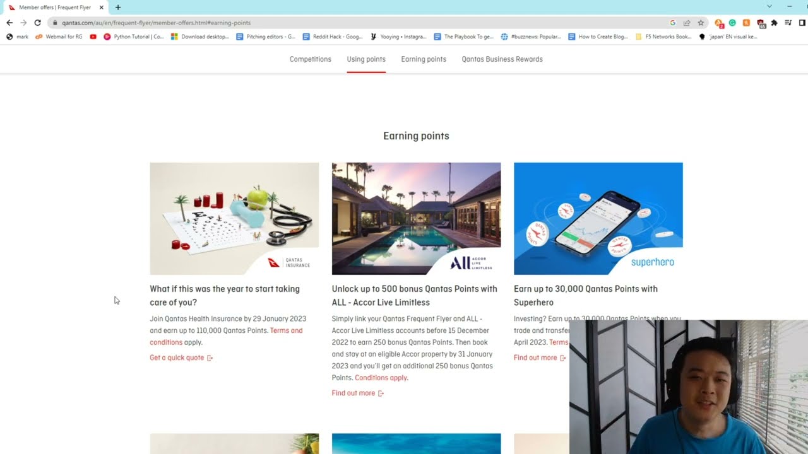Open the Python Tutorial bookmark

click(x=134, y=37)
